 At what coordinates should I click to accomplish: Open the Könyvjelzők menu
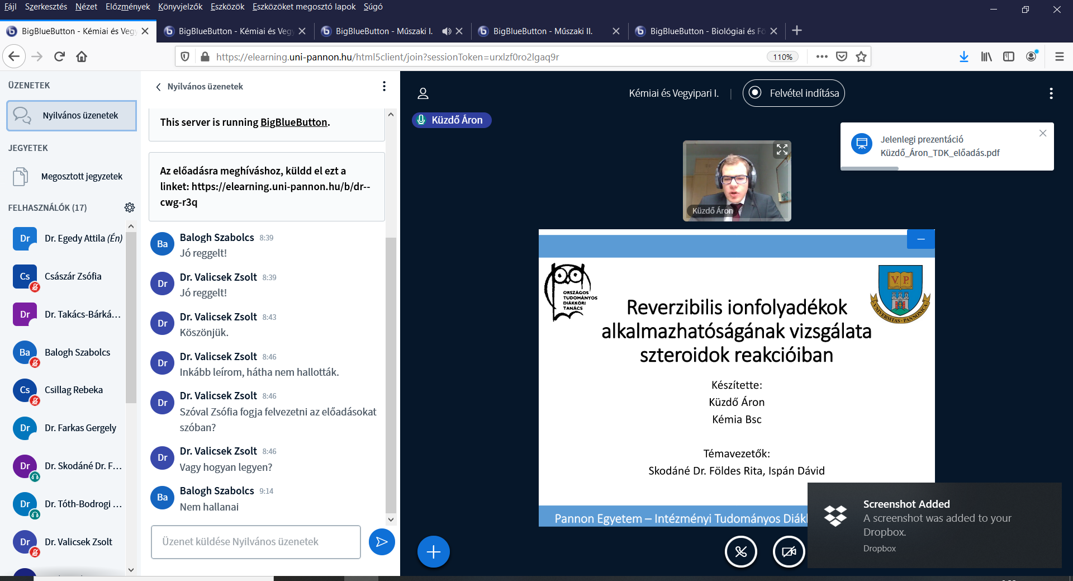tap(180, 7)
